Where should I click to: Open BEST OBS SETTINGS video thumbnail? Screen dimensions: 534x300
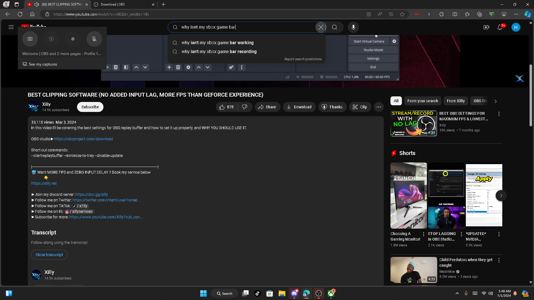pyautogui.click(x=414, y=124)
